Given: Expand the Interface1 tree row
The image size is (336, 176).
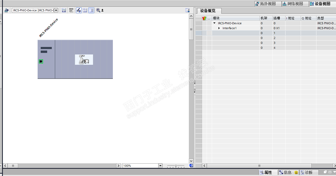Looking at the screenshot, I should coord(219,28).
